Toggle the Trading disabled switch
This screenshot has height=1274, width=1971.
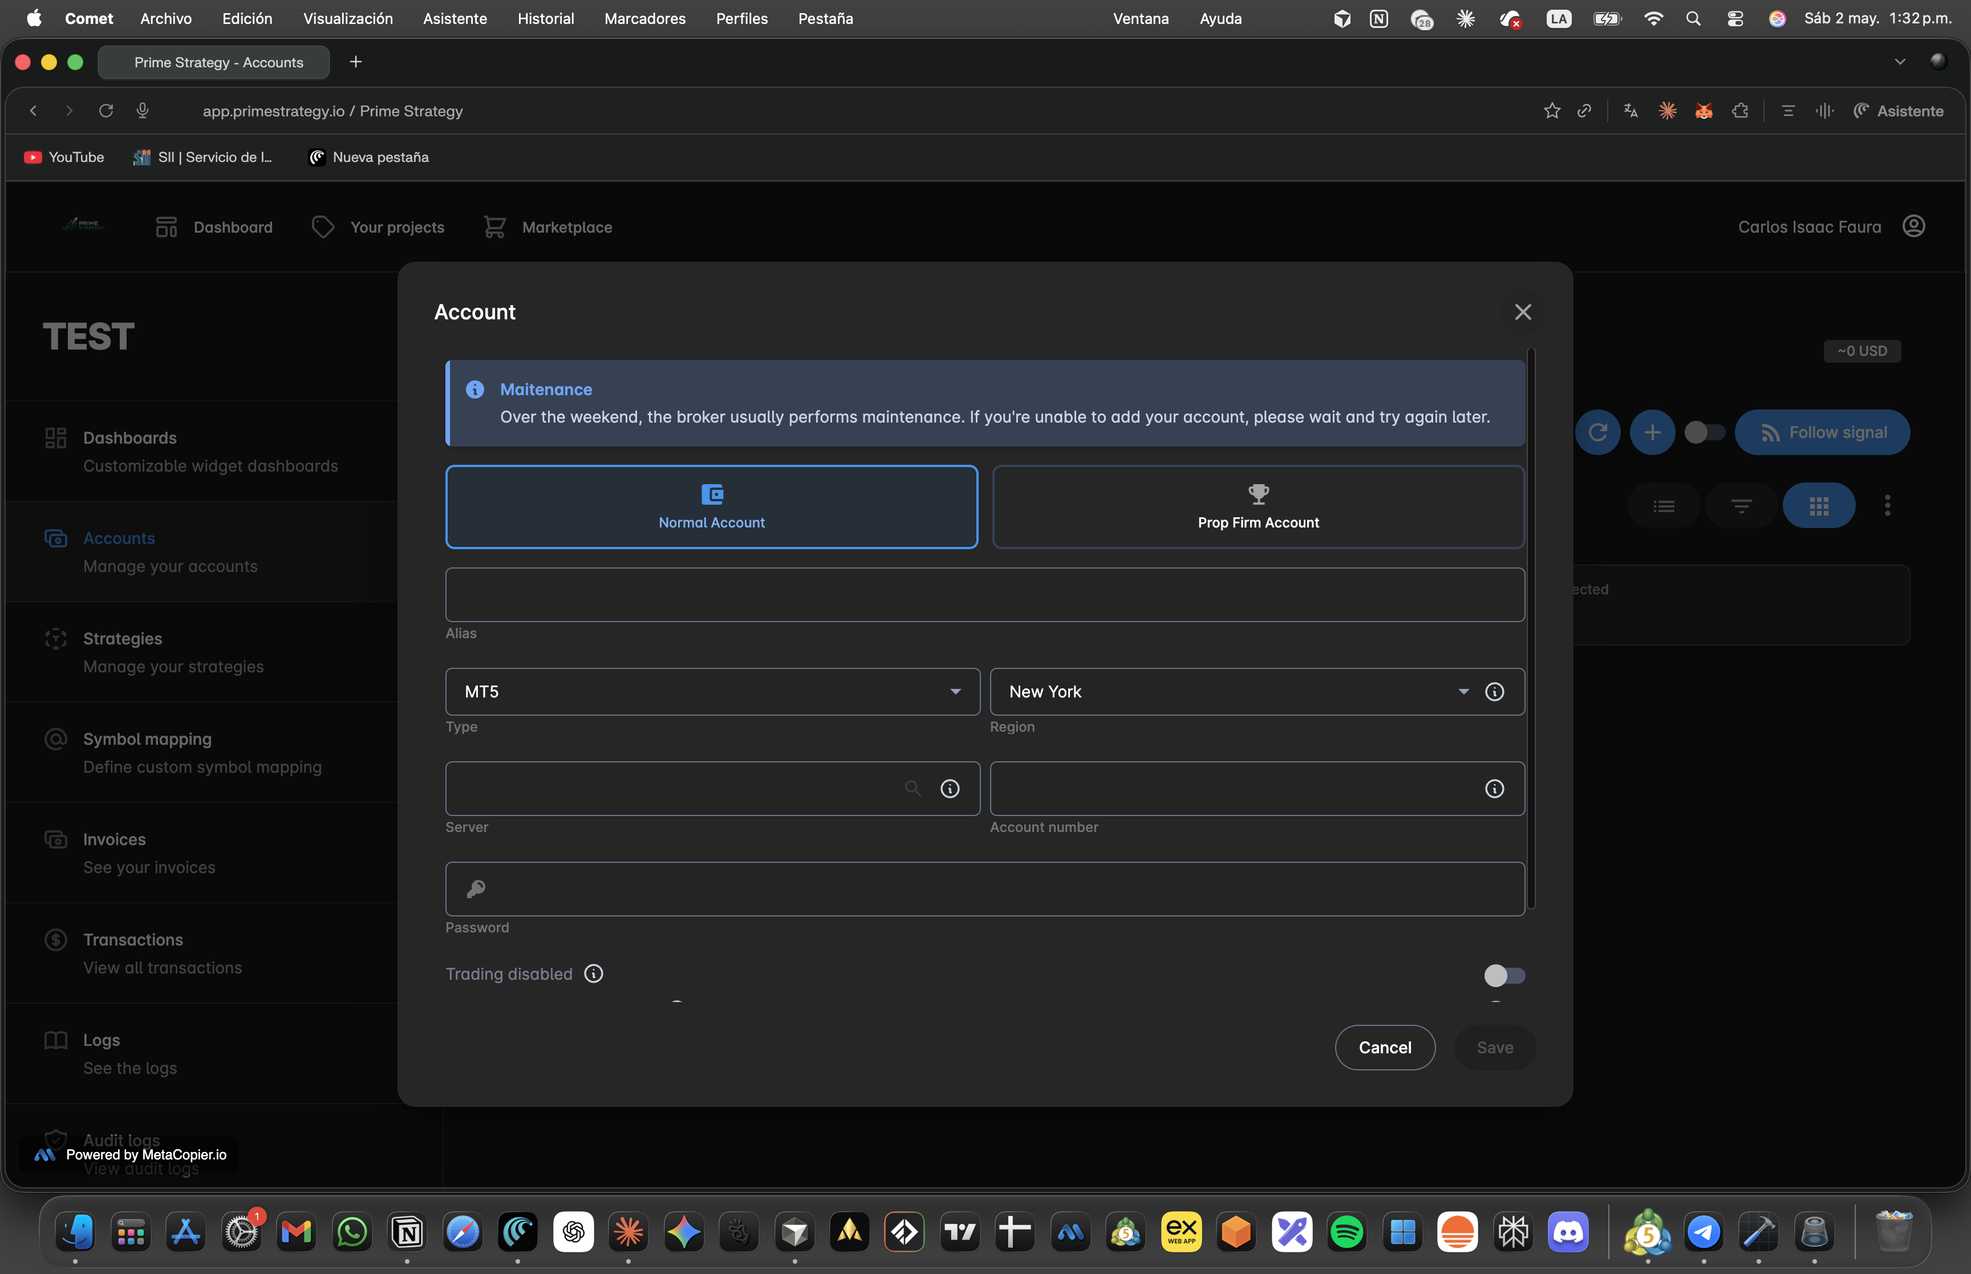point(1504,975)
